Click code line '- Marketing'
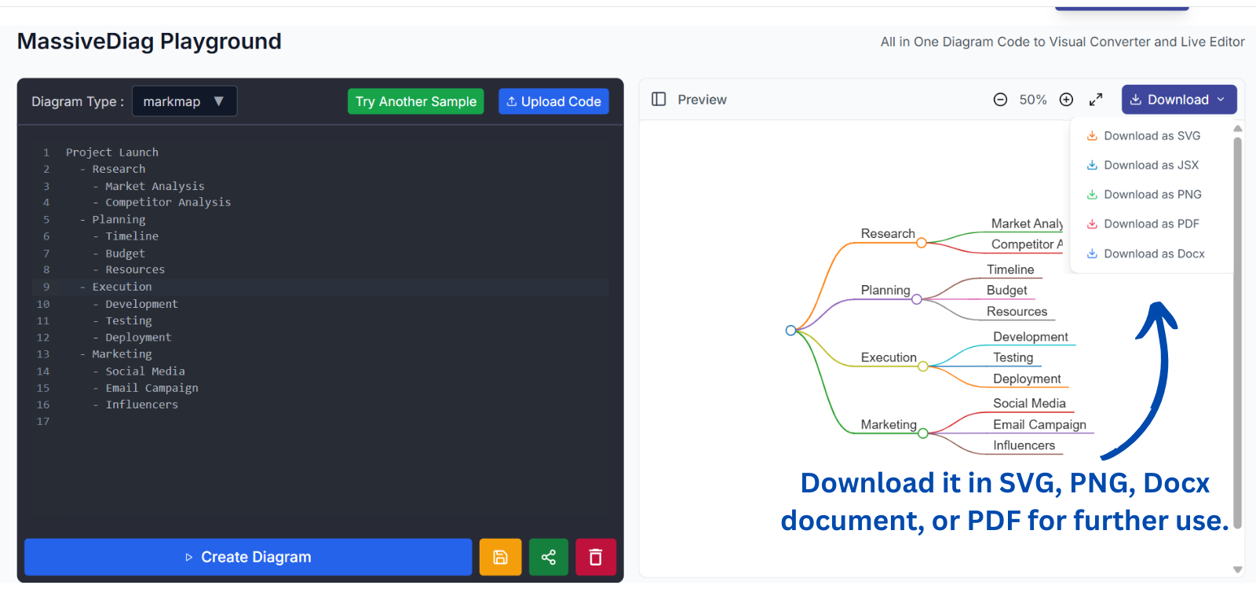Screen dimensions: 1256x589 pyautogui.click(x=115, y=354)
